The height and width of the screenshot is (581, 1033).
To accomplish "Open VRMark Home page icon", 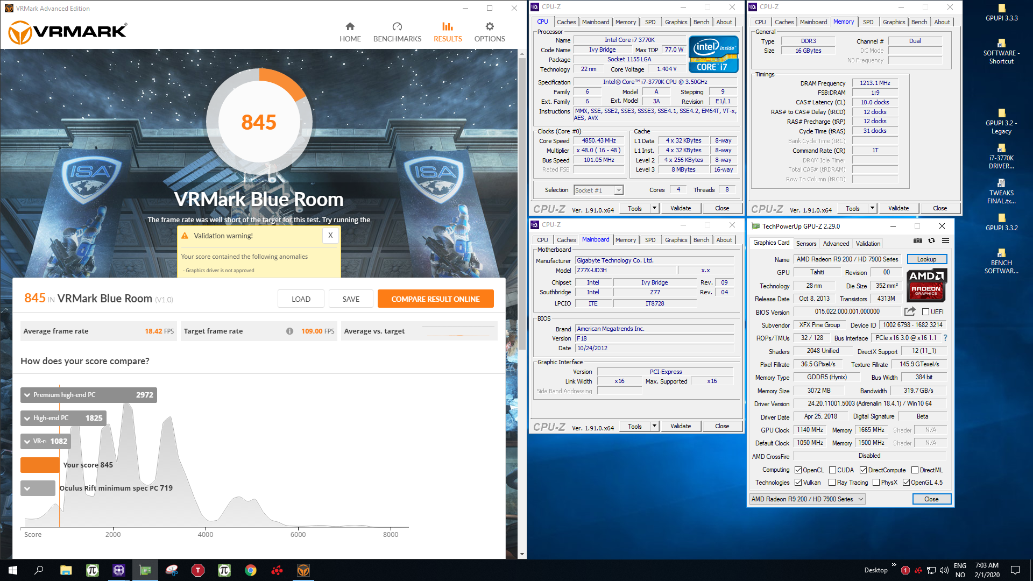I will point(350,27).
